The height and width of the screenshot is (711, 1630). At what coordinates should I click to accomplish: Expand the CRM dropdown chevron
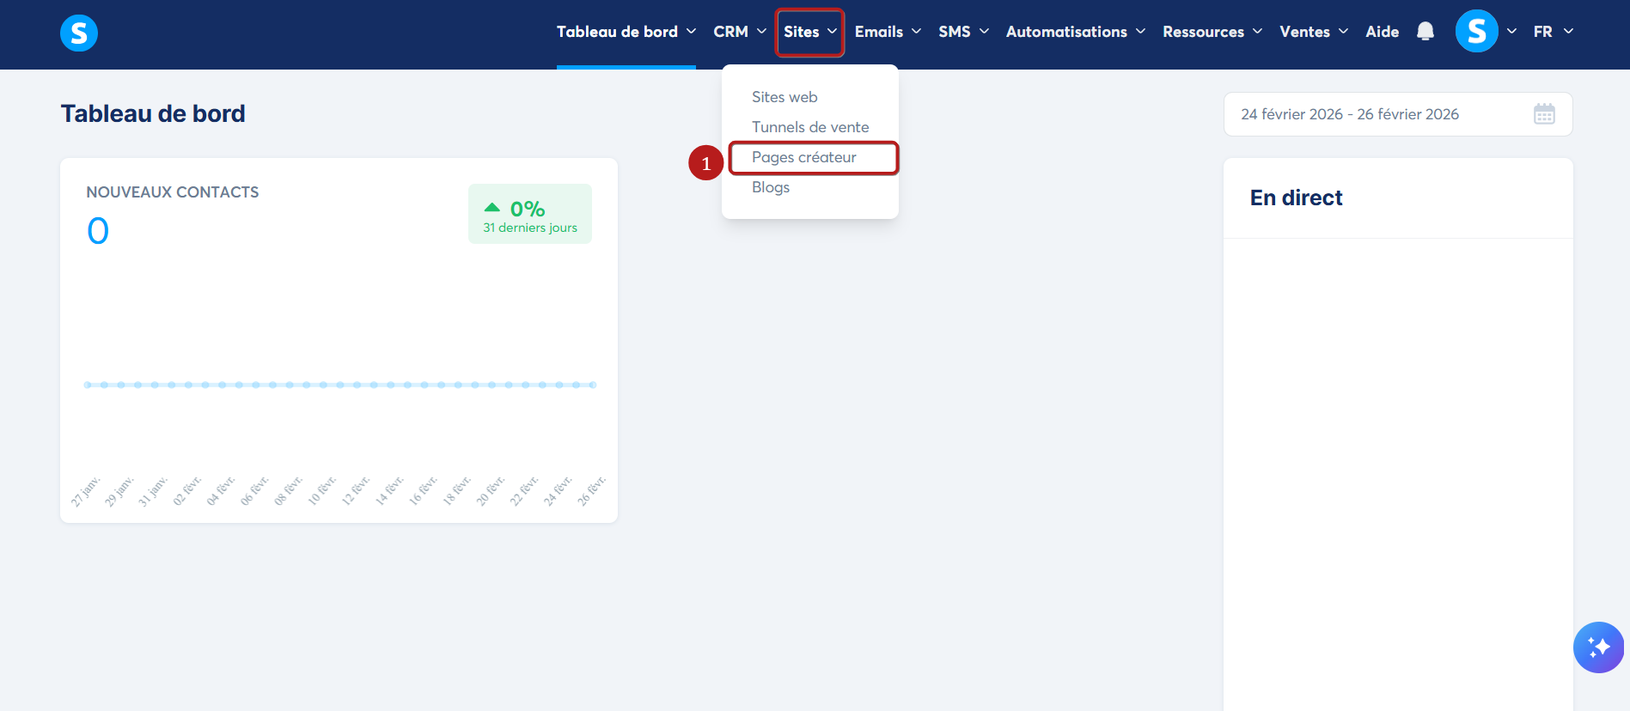pyautogui.click(x=761, y=31)
